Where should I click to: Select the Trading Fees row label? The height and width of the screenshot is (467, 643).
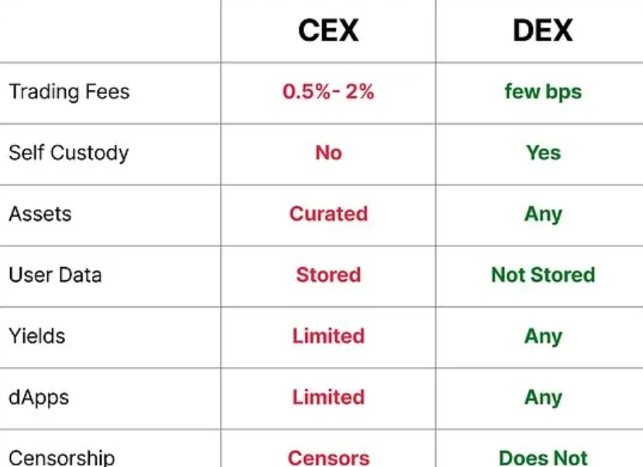click(70, 92)
